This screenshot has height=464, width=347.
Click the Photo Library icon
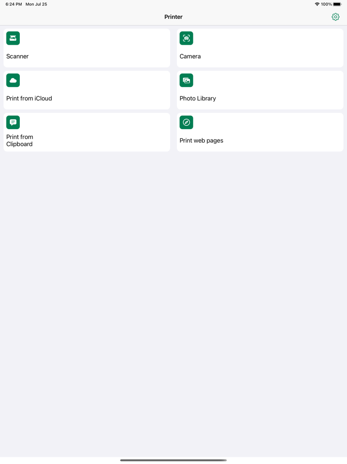pyautogui.click(x=186, y=80)
